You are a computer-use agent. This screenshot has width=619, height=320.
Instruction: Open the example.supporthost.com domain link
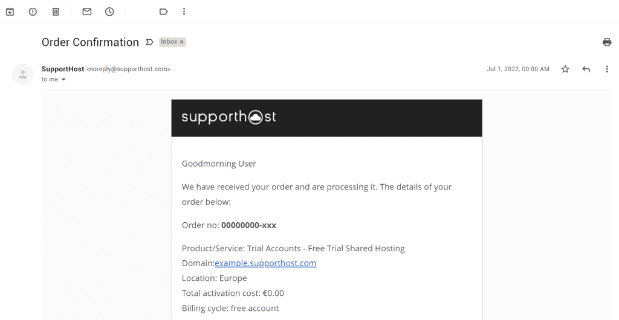(x=265, y=263)
